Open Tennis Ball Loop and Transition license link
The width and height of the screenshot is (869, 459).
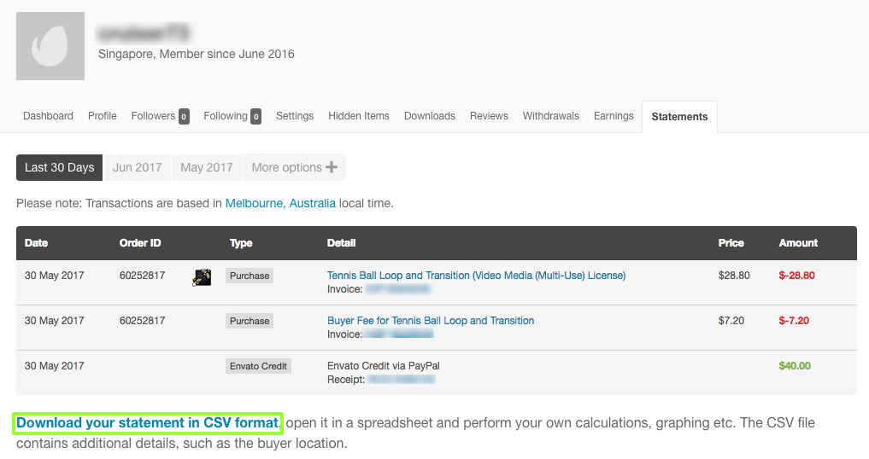coord(476,276)
